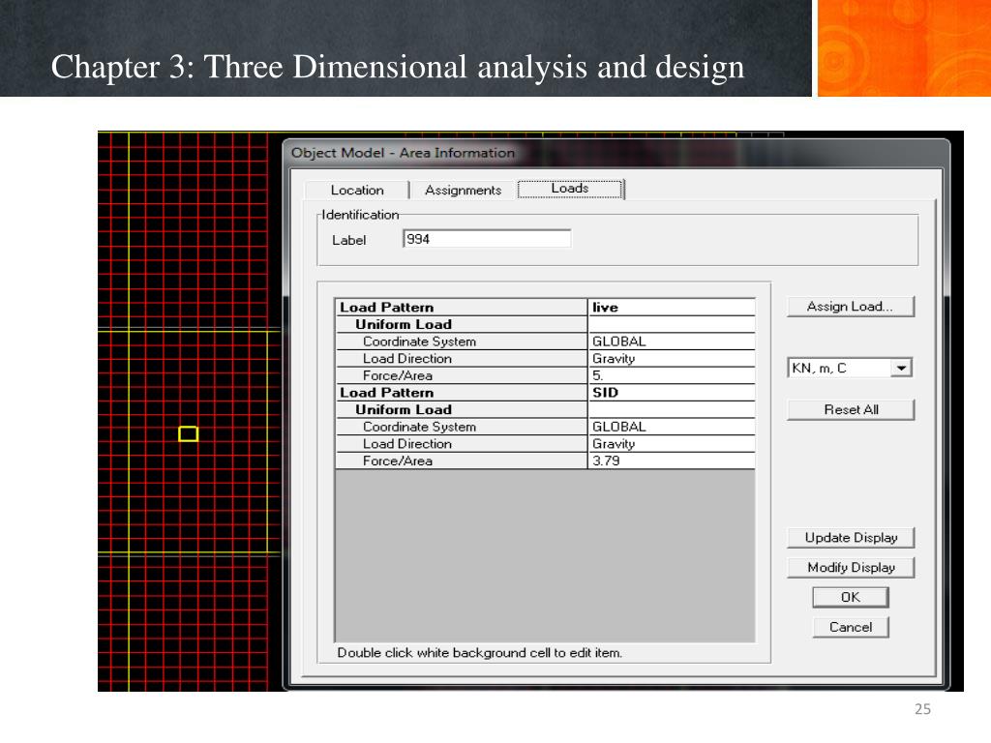Select the Loads tab
Image resolution: width=991 pixels, height=743 pixels.
point(570,189)
